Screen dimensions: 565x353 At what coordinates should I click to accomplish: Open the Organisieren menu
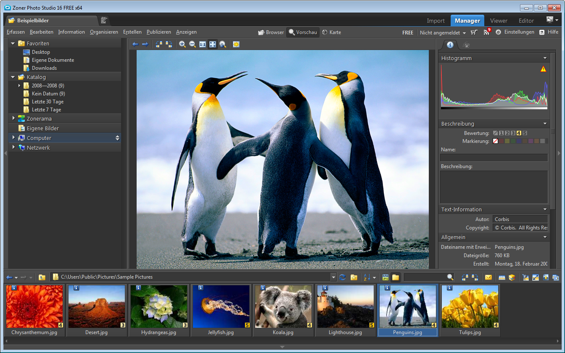104,32
